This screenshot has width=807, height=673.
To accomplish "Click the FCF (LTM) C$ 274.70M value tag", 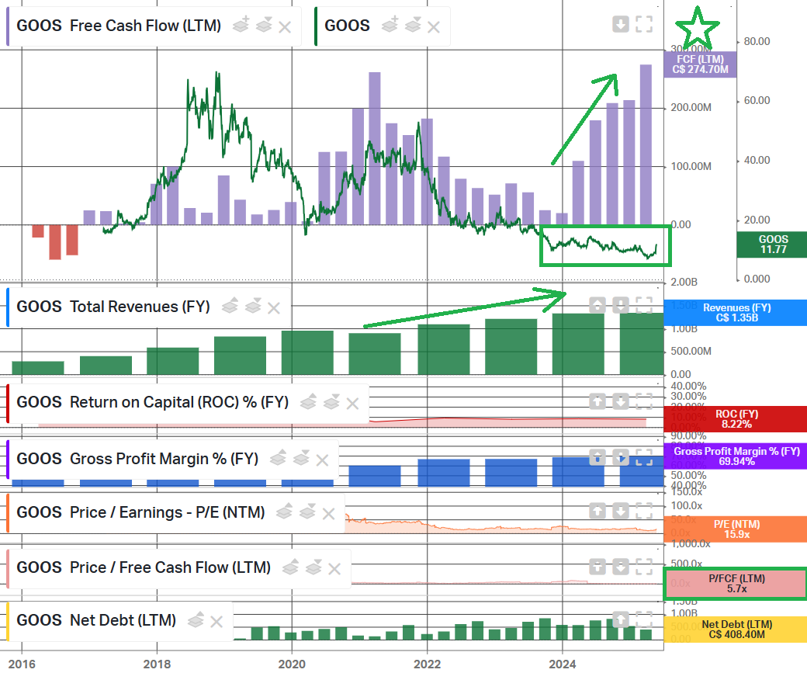I will pyautogui.click(x=700, y=64).
